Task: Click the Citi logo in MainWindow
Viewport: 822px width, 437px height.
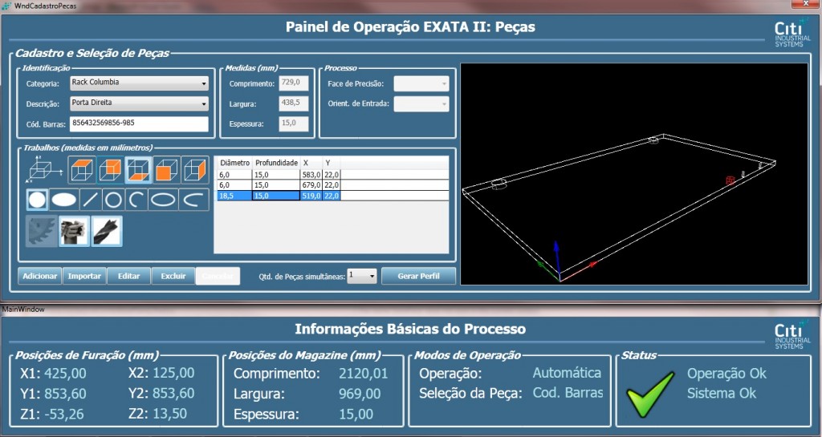Action: point(792,336)
